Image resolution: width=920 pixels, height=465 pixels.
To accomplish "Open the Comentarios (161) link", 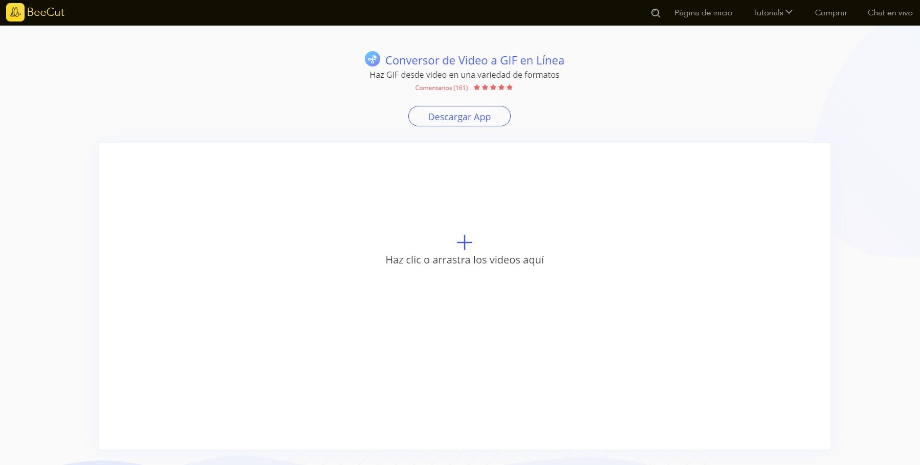I will tap(442, 88).
